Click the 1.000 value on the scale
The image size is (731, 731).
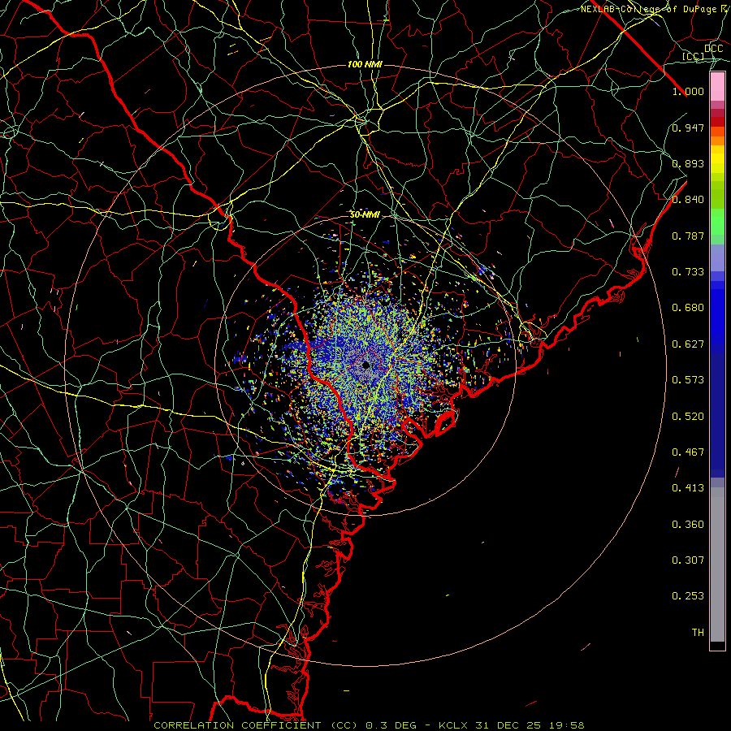coord(688,92)
